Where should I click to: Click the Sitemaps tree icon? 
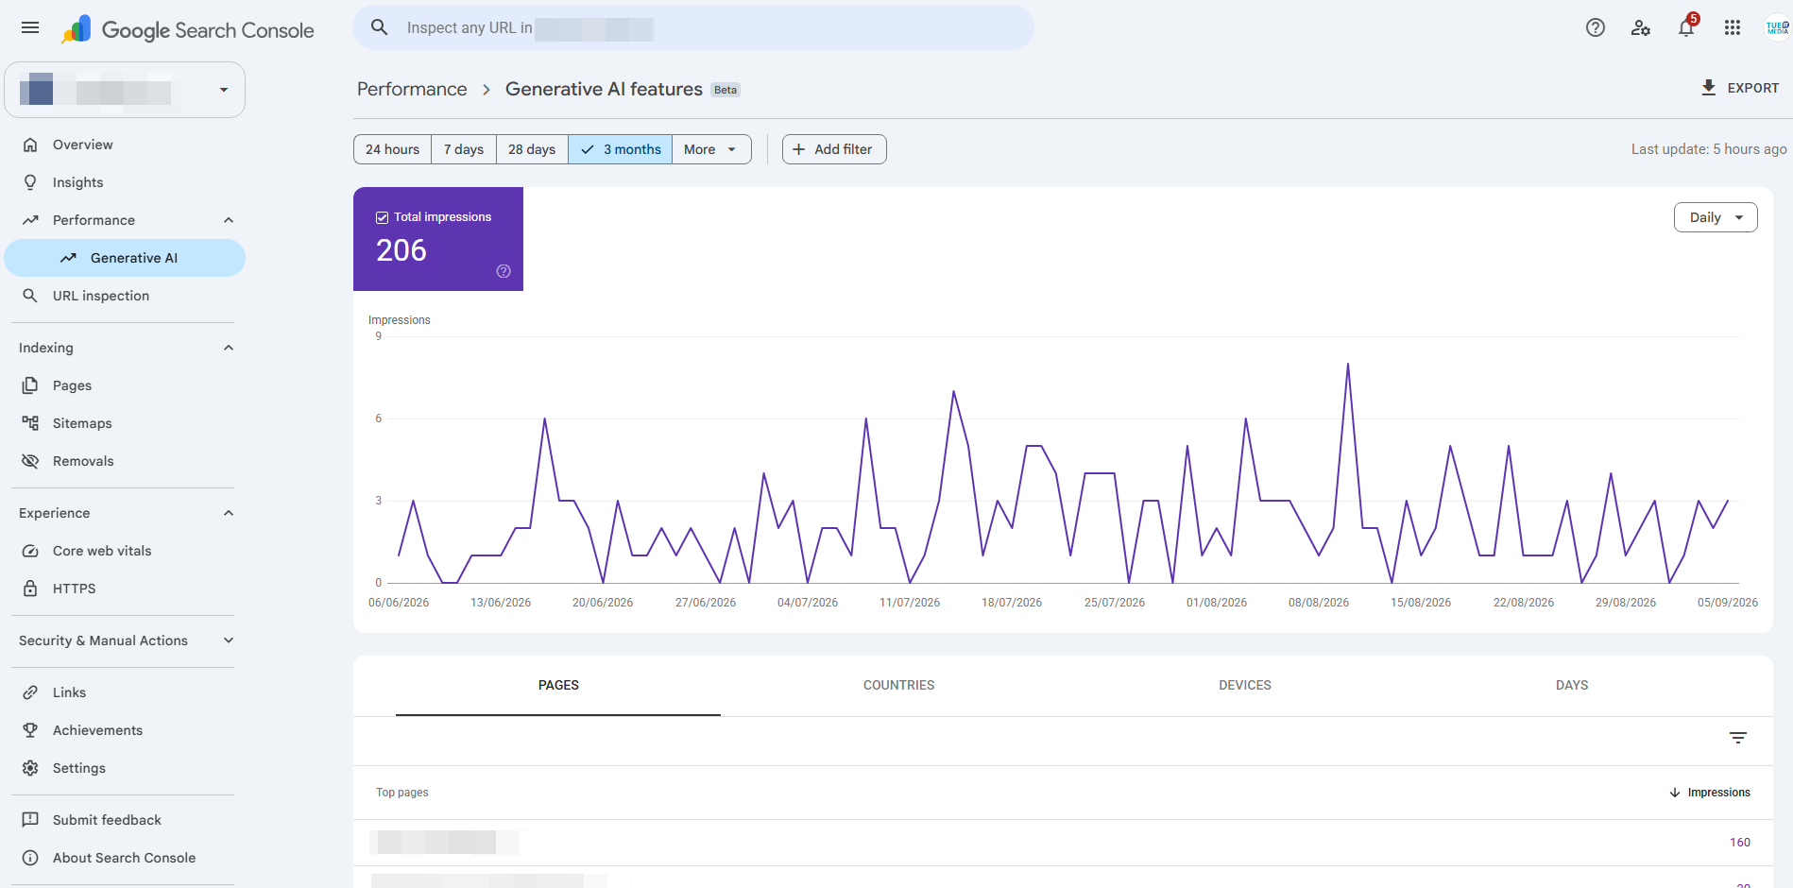(30, 423)
